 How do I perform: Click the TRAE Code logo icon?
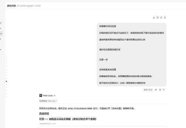tap(40, 95)
